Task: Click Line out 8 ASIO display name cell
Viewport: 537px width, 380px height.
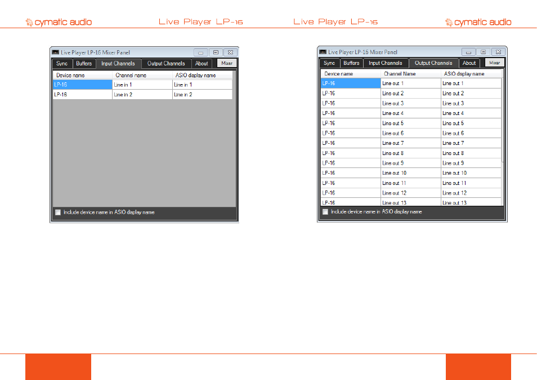Action: coord(471,153)
